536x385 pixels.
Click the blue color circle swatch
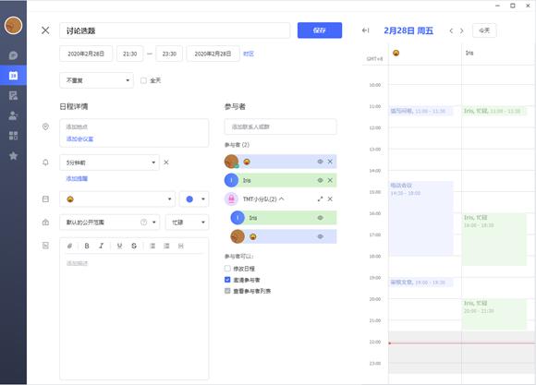(189, 199)
